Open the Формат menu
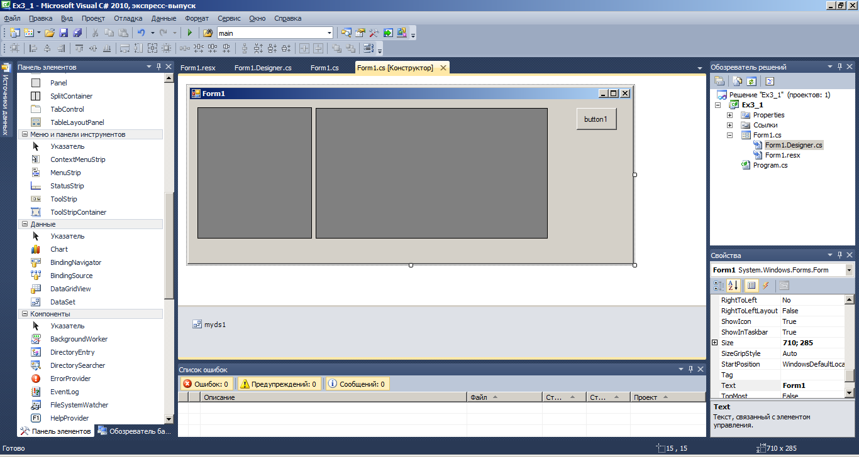This screenshot has width=859, height=457. pos(197,18)
